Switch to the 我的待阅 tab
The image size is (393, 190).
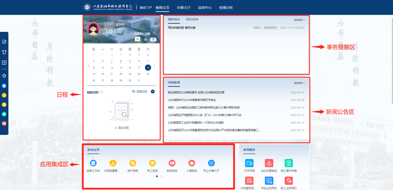pos(192,19)
